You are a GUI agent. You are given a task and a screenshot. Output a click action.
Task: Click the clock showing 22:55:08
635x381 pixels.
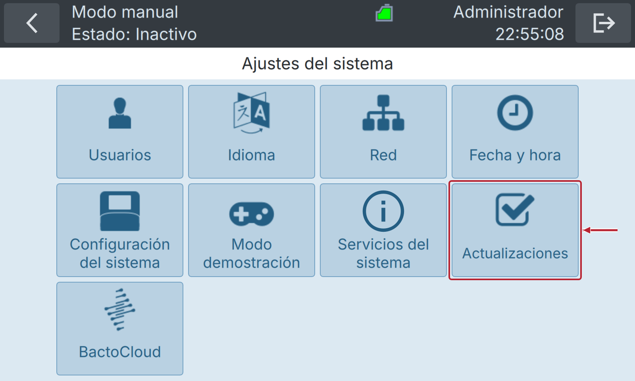pyautogui.click(x=529, y=34)
